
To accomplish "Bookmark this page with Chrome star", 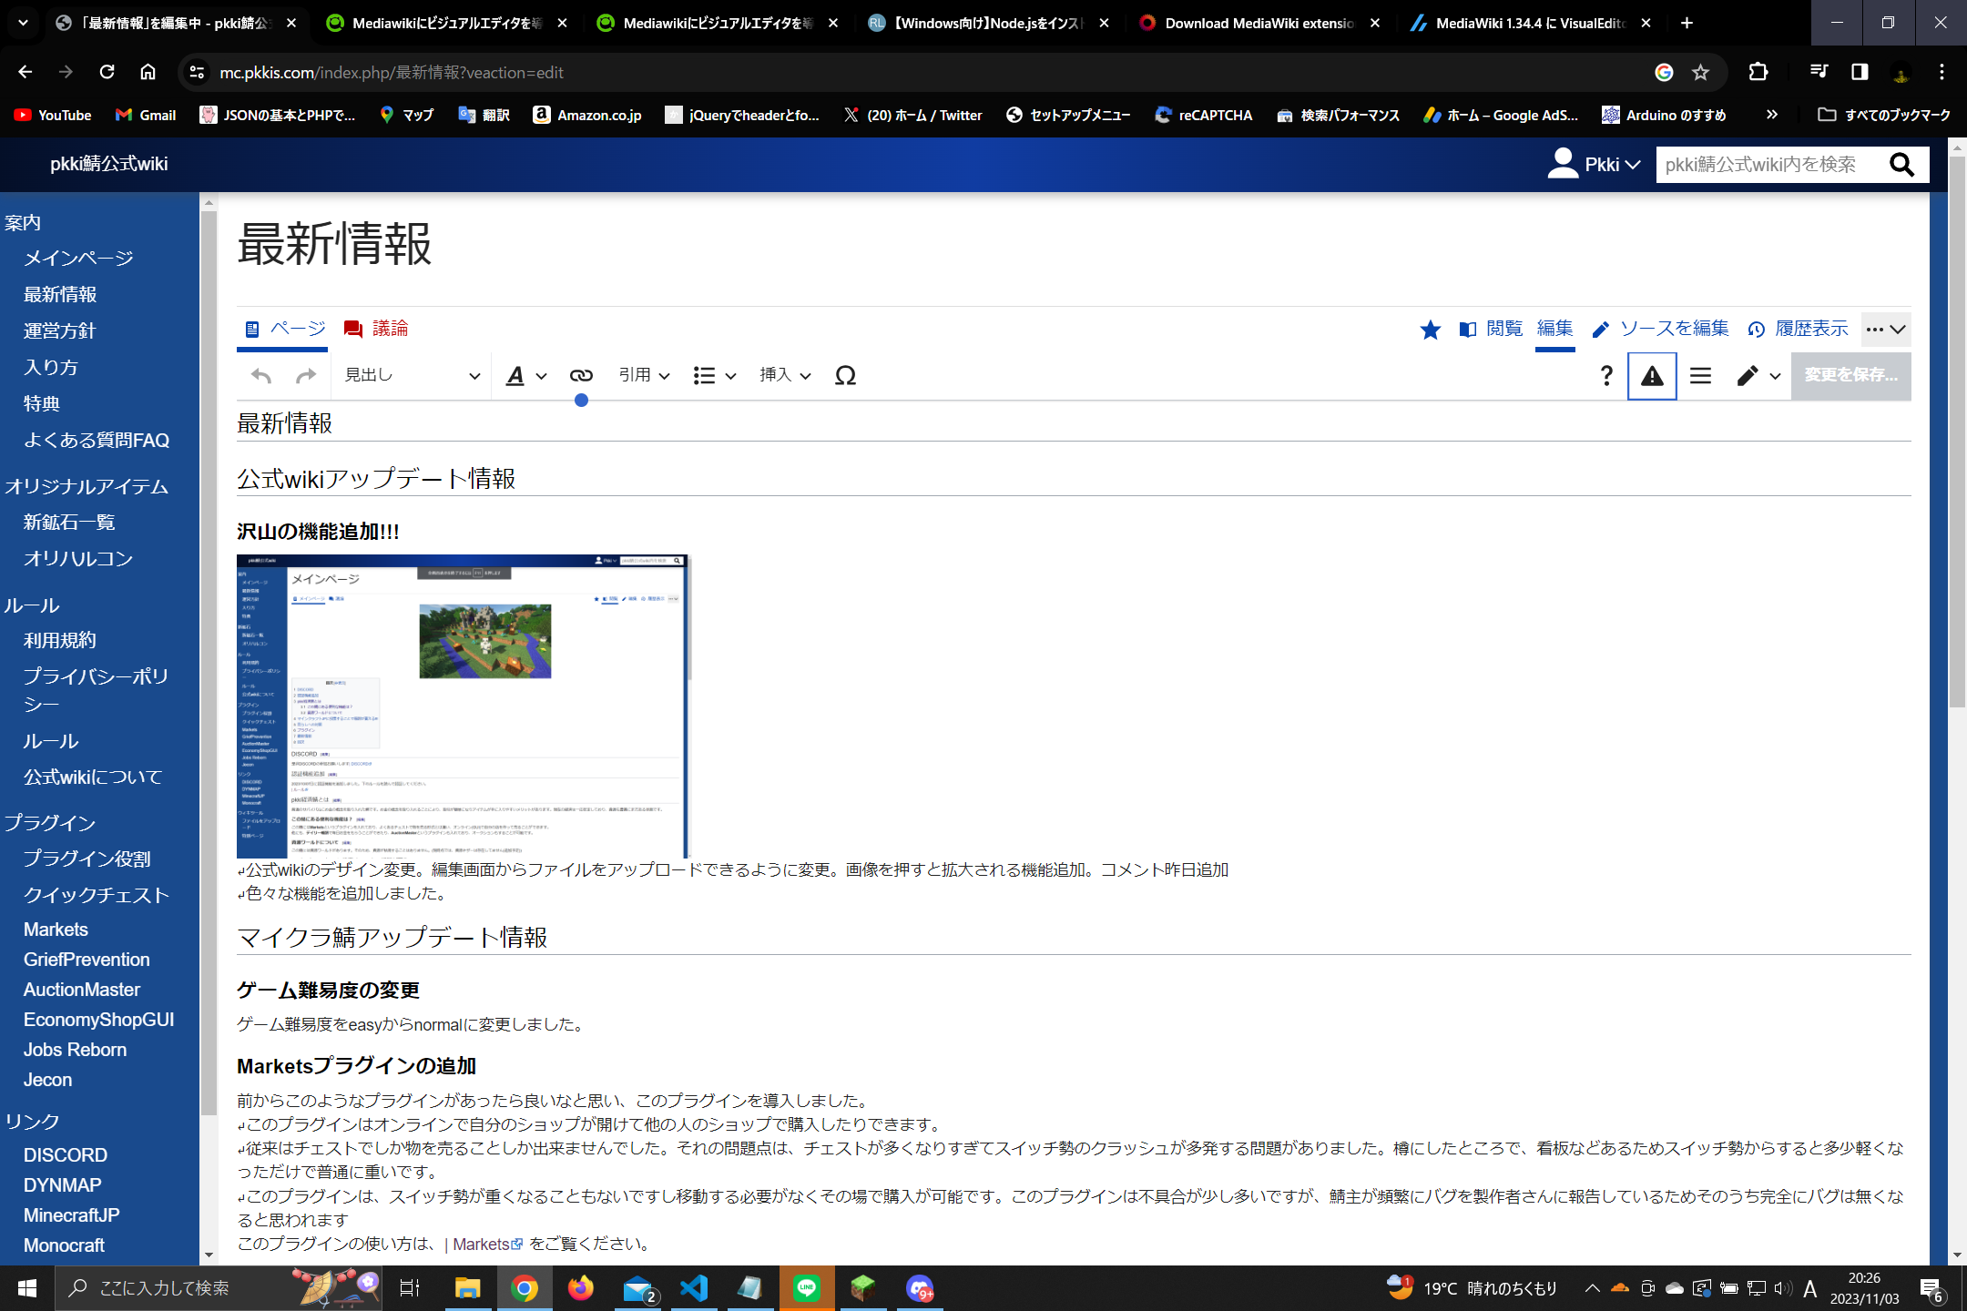I will tap(1700, 73).
